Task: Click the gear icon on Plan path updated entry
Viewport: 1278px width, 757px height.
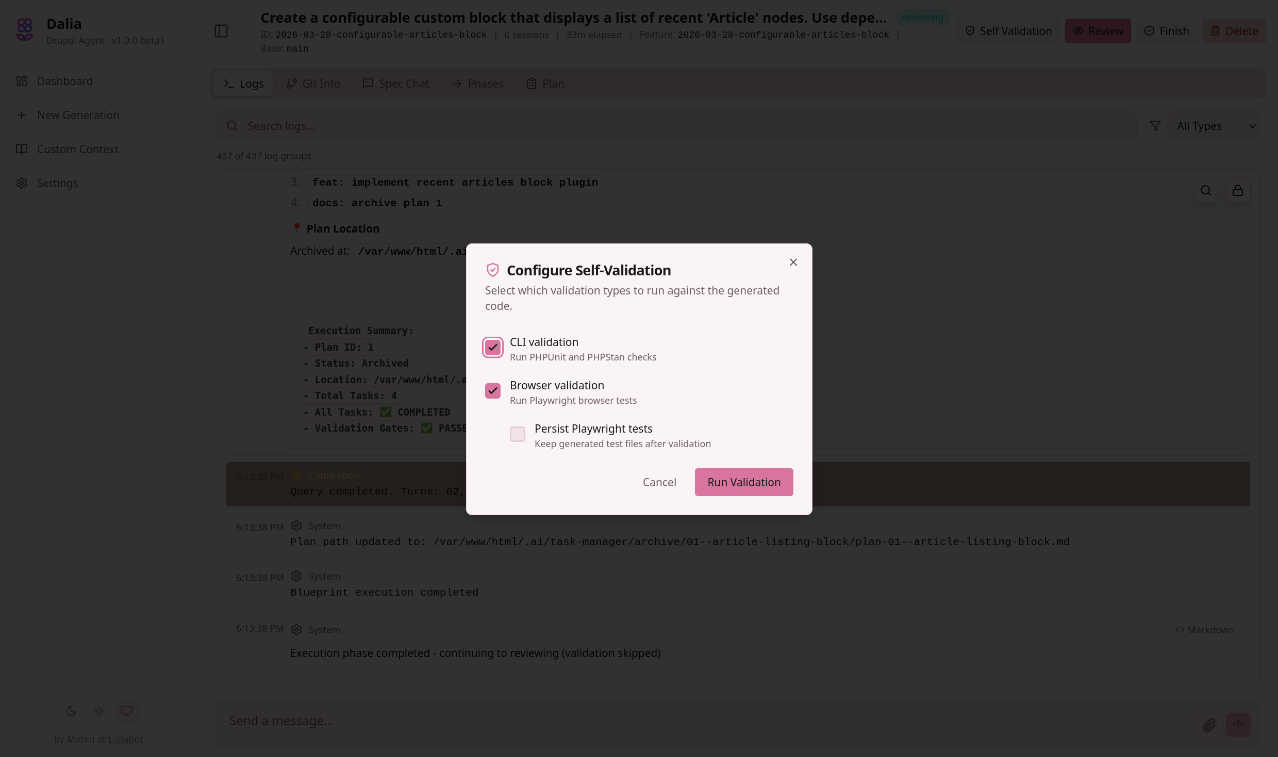Action: click(x=296, y=525)
